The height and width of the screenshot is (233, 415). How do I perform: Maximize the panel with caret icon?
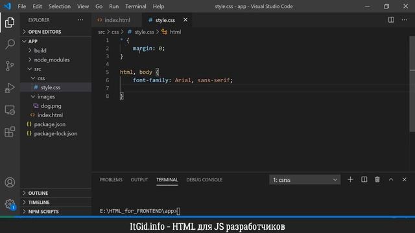pyautogui.click(x=391, y=180)
